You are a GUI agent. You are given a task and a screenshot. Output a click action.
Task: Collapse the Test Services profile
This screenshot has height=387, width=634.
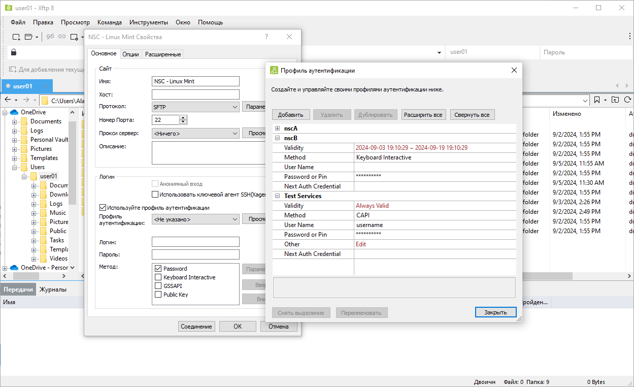[278, 196]
